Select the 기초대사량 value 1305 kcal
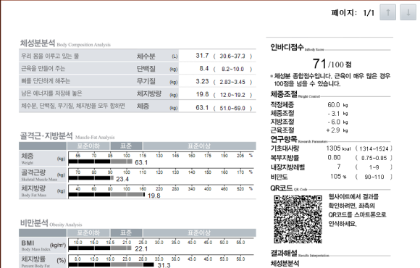420x268 pixels. pos(338,148)
